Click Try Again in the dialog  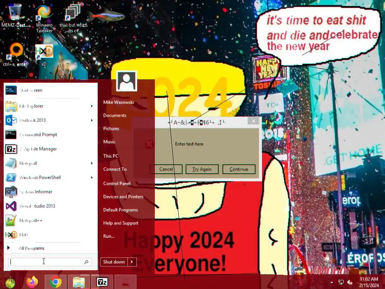click(x=202, y=169)
